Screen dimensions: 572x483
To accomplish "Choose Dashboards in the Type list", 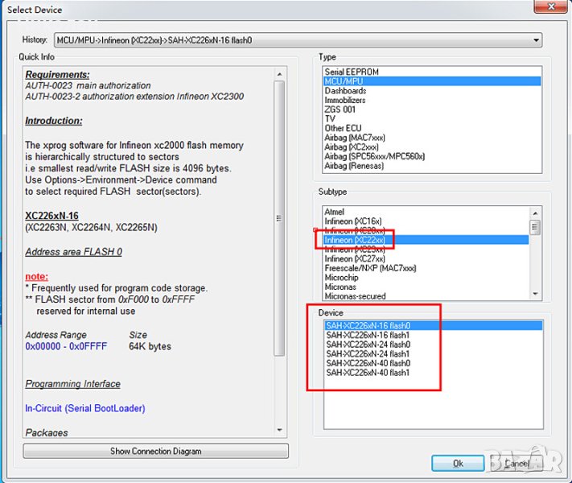I will click(x=345, y=91).
